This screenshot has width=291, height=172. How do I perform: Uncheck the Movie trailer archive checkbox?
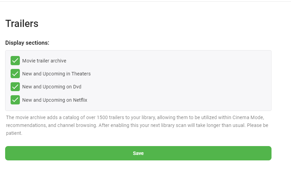15,61
